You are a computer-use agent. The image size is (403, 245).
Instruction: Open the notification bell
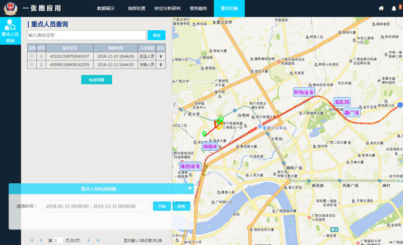pyautogui.click(x=394, y=9)
